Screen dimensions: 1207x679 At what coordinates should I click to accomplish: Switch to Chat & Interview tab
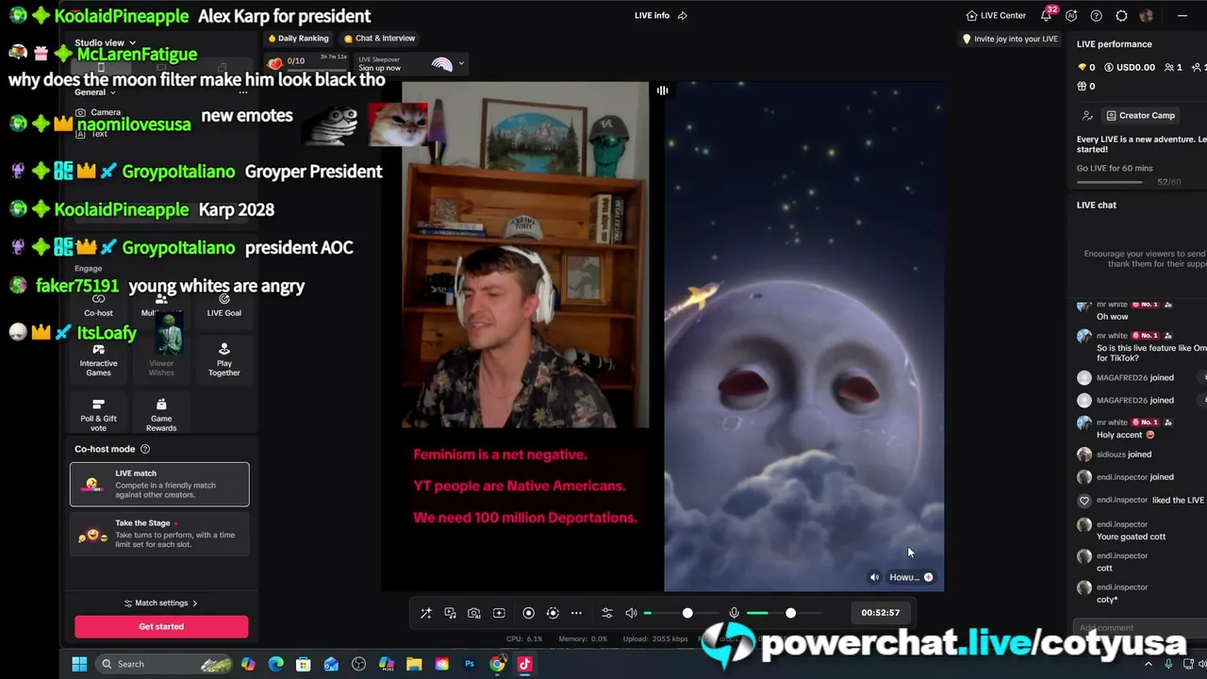tap(379, 38)
